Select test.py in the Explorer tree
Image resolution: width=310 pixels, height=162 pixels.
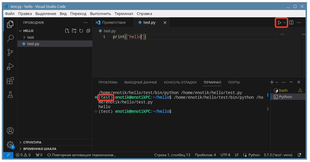[x=55, y=44]
